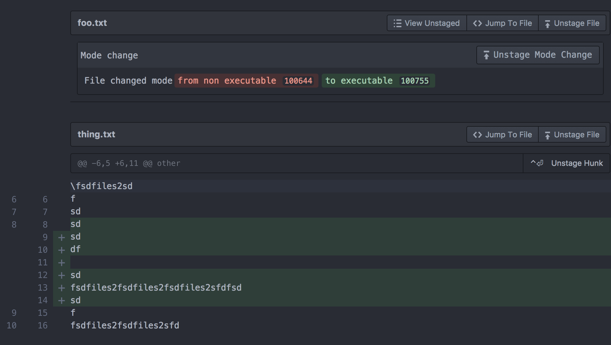Click the green 'to executable 100755' badge
Image resolution: width=611 pixels, height=345 pixels.
click(x=378, y=81)
